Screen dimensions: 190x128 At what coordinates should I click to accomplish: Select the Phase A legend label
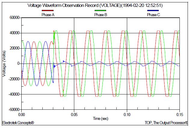point(48,15)
